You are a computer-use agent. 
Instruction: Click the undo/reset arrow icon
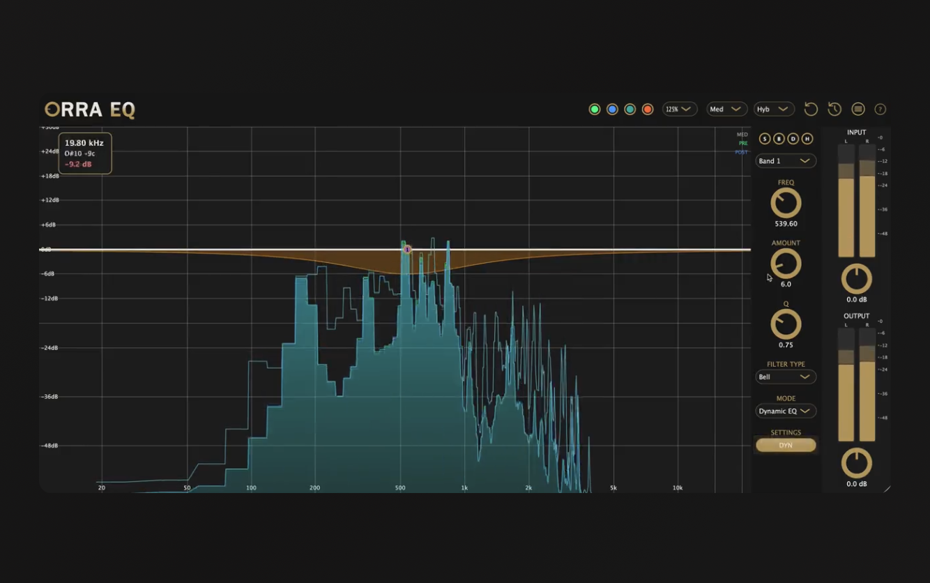[x=811, y=109]
